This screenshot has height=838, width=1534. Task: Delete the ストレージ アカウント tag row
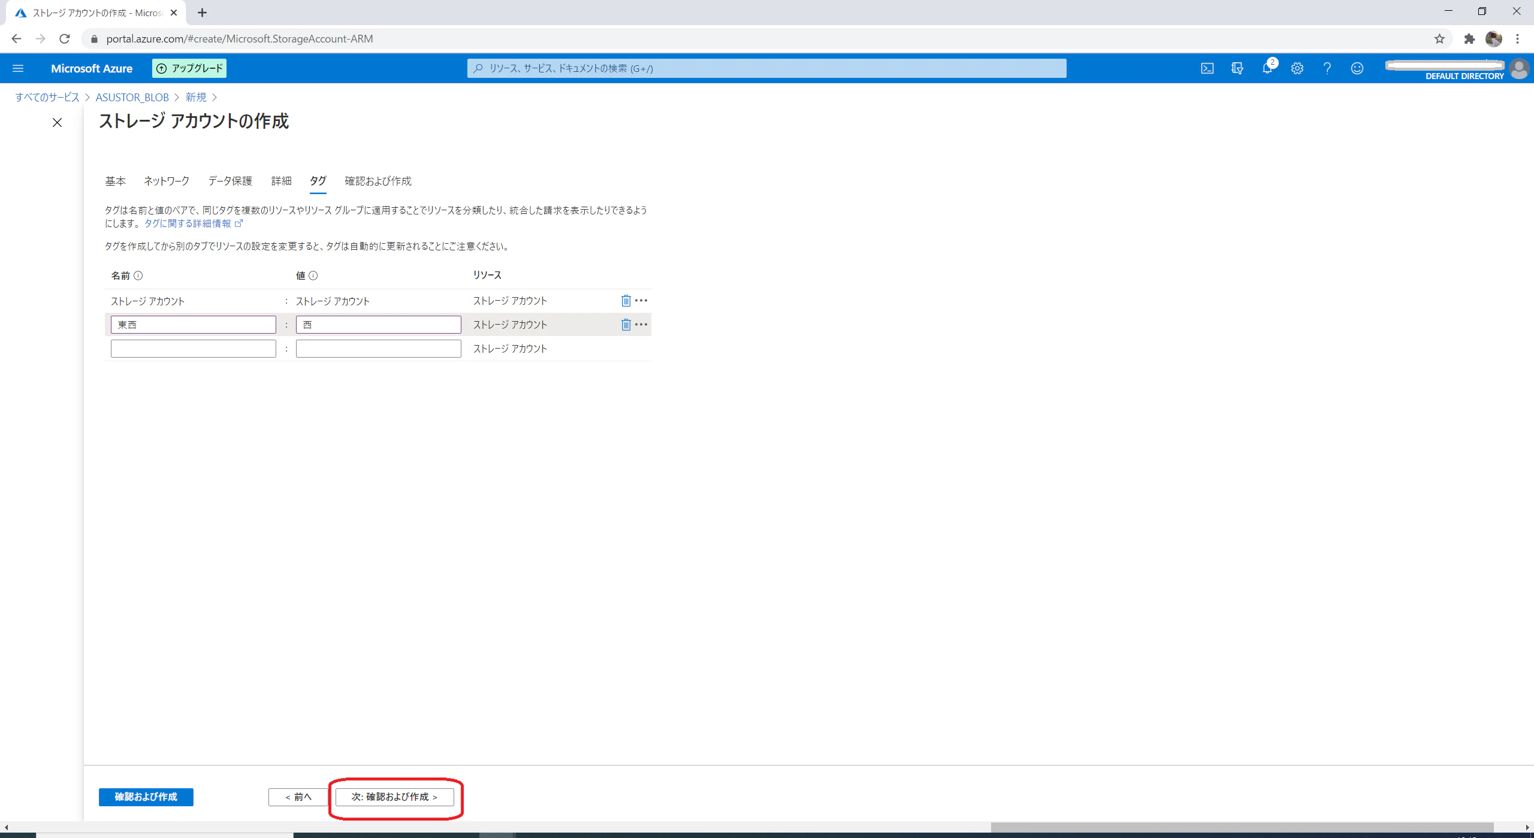(x=626, y=301)
